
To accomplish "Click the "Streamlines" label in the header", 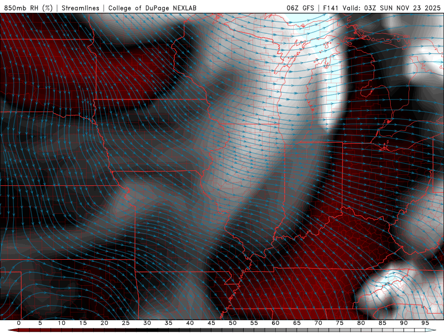I will [x=80, y=8].
